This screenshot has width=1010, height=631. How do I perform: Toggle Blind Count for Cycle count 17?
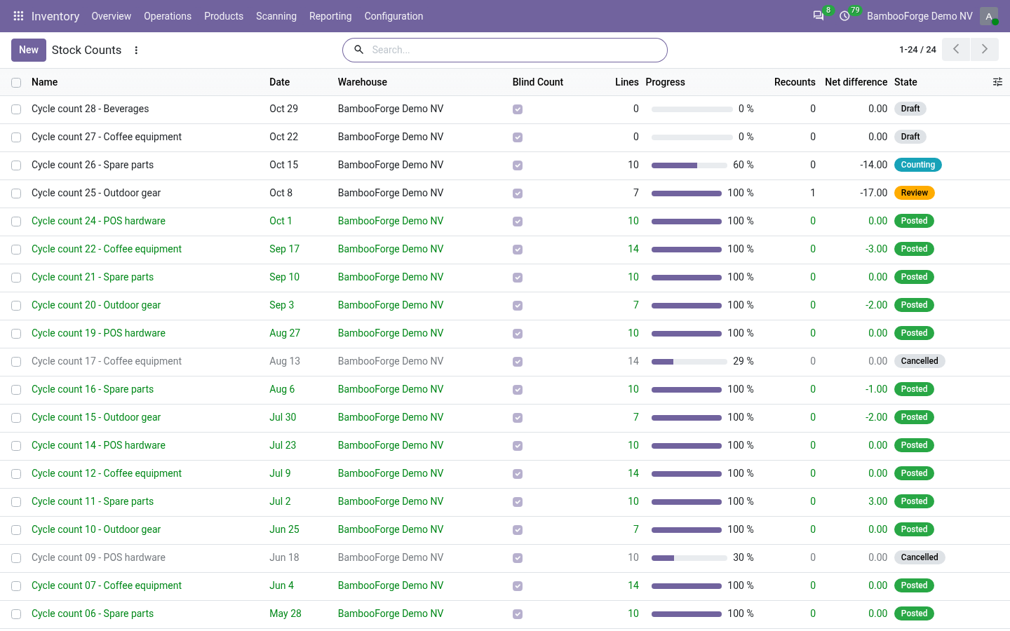tap(518, 362)
